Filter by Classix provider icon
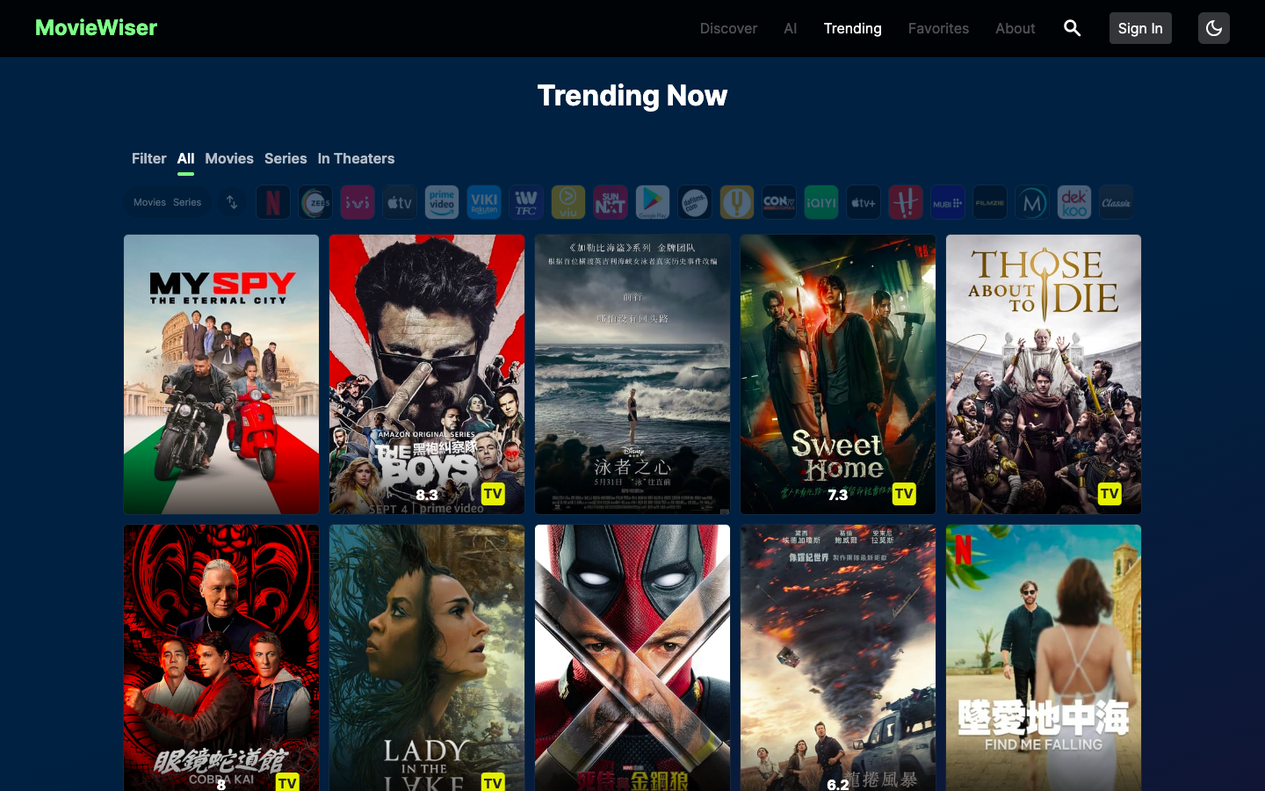Image resolution: width=1265 pixels, height=791 pixels. 1117,203
